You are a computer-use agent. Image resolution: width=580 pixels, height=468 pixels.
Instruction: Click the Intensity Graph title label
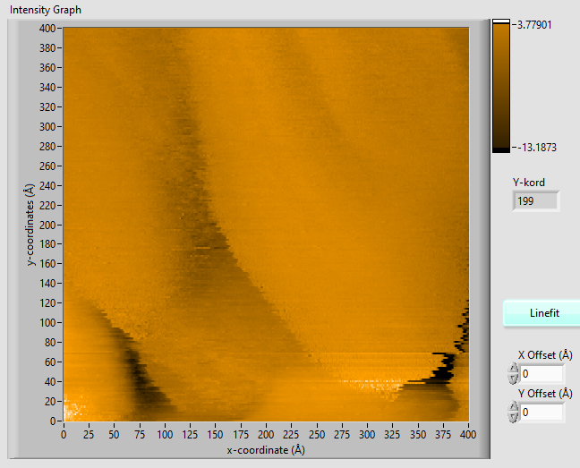click(x=45, y=8)
